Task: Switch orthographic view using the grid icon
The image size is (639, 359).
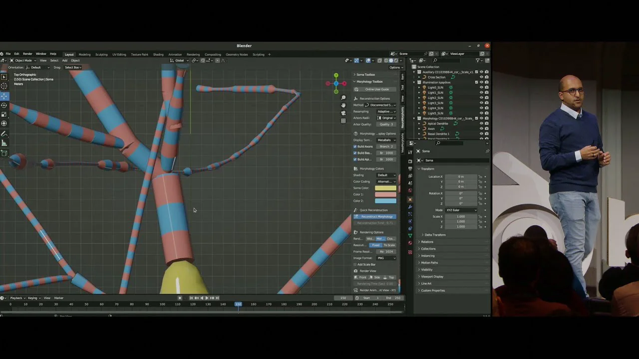Action: (x=343, y=121)
